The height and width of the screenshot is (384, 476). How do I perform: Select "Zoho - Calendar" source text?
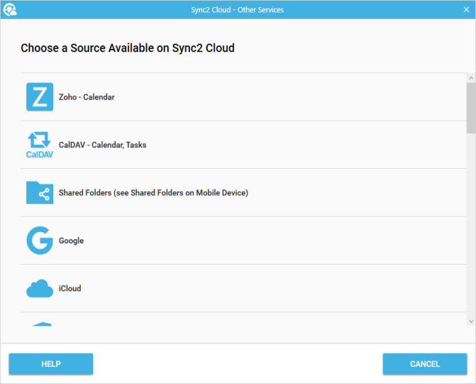pyautogui.click(x=87, y=97)
